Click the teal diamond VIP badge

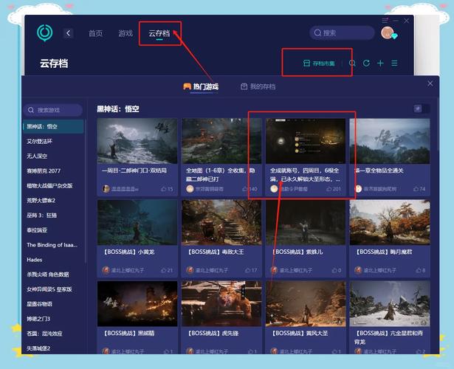(x=395, y=36)
